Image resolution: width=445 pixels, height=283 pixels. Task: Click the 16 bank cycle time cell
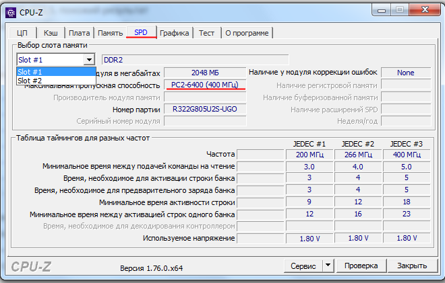(358, 214)
